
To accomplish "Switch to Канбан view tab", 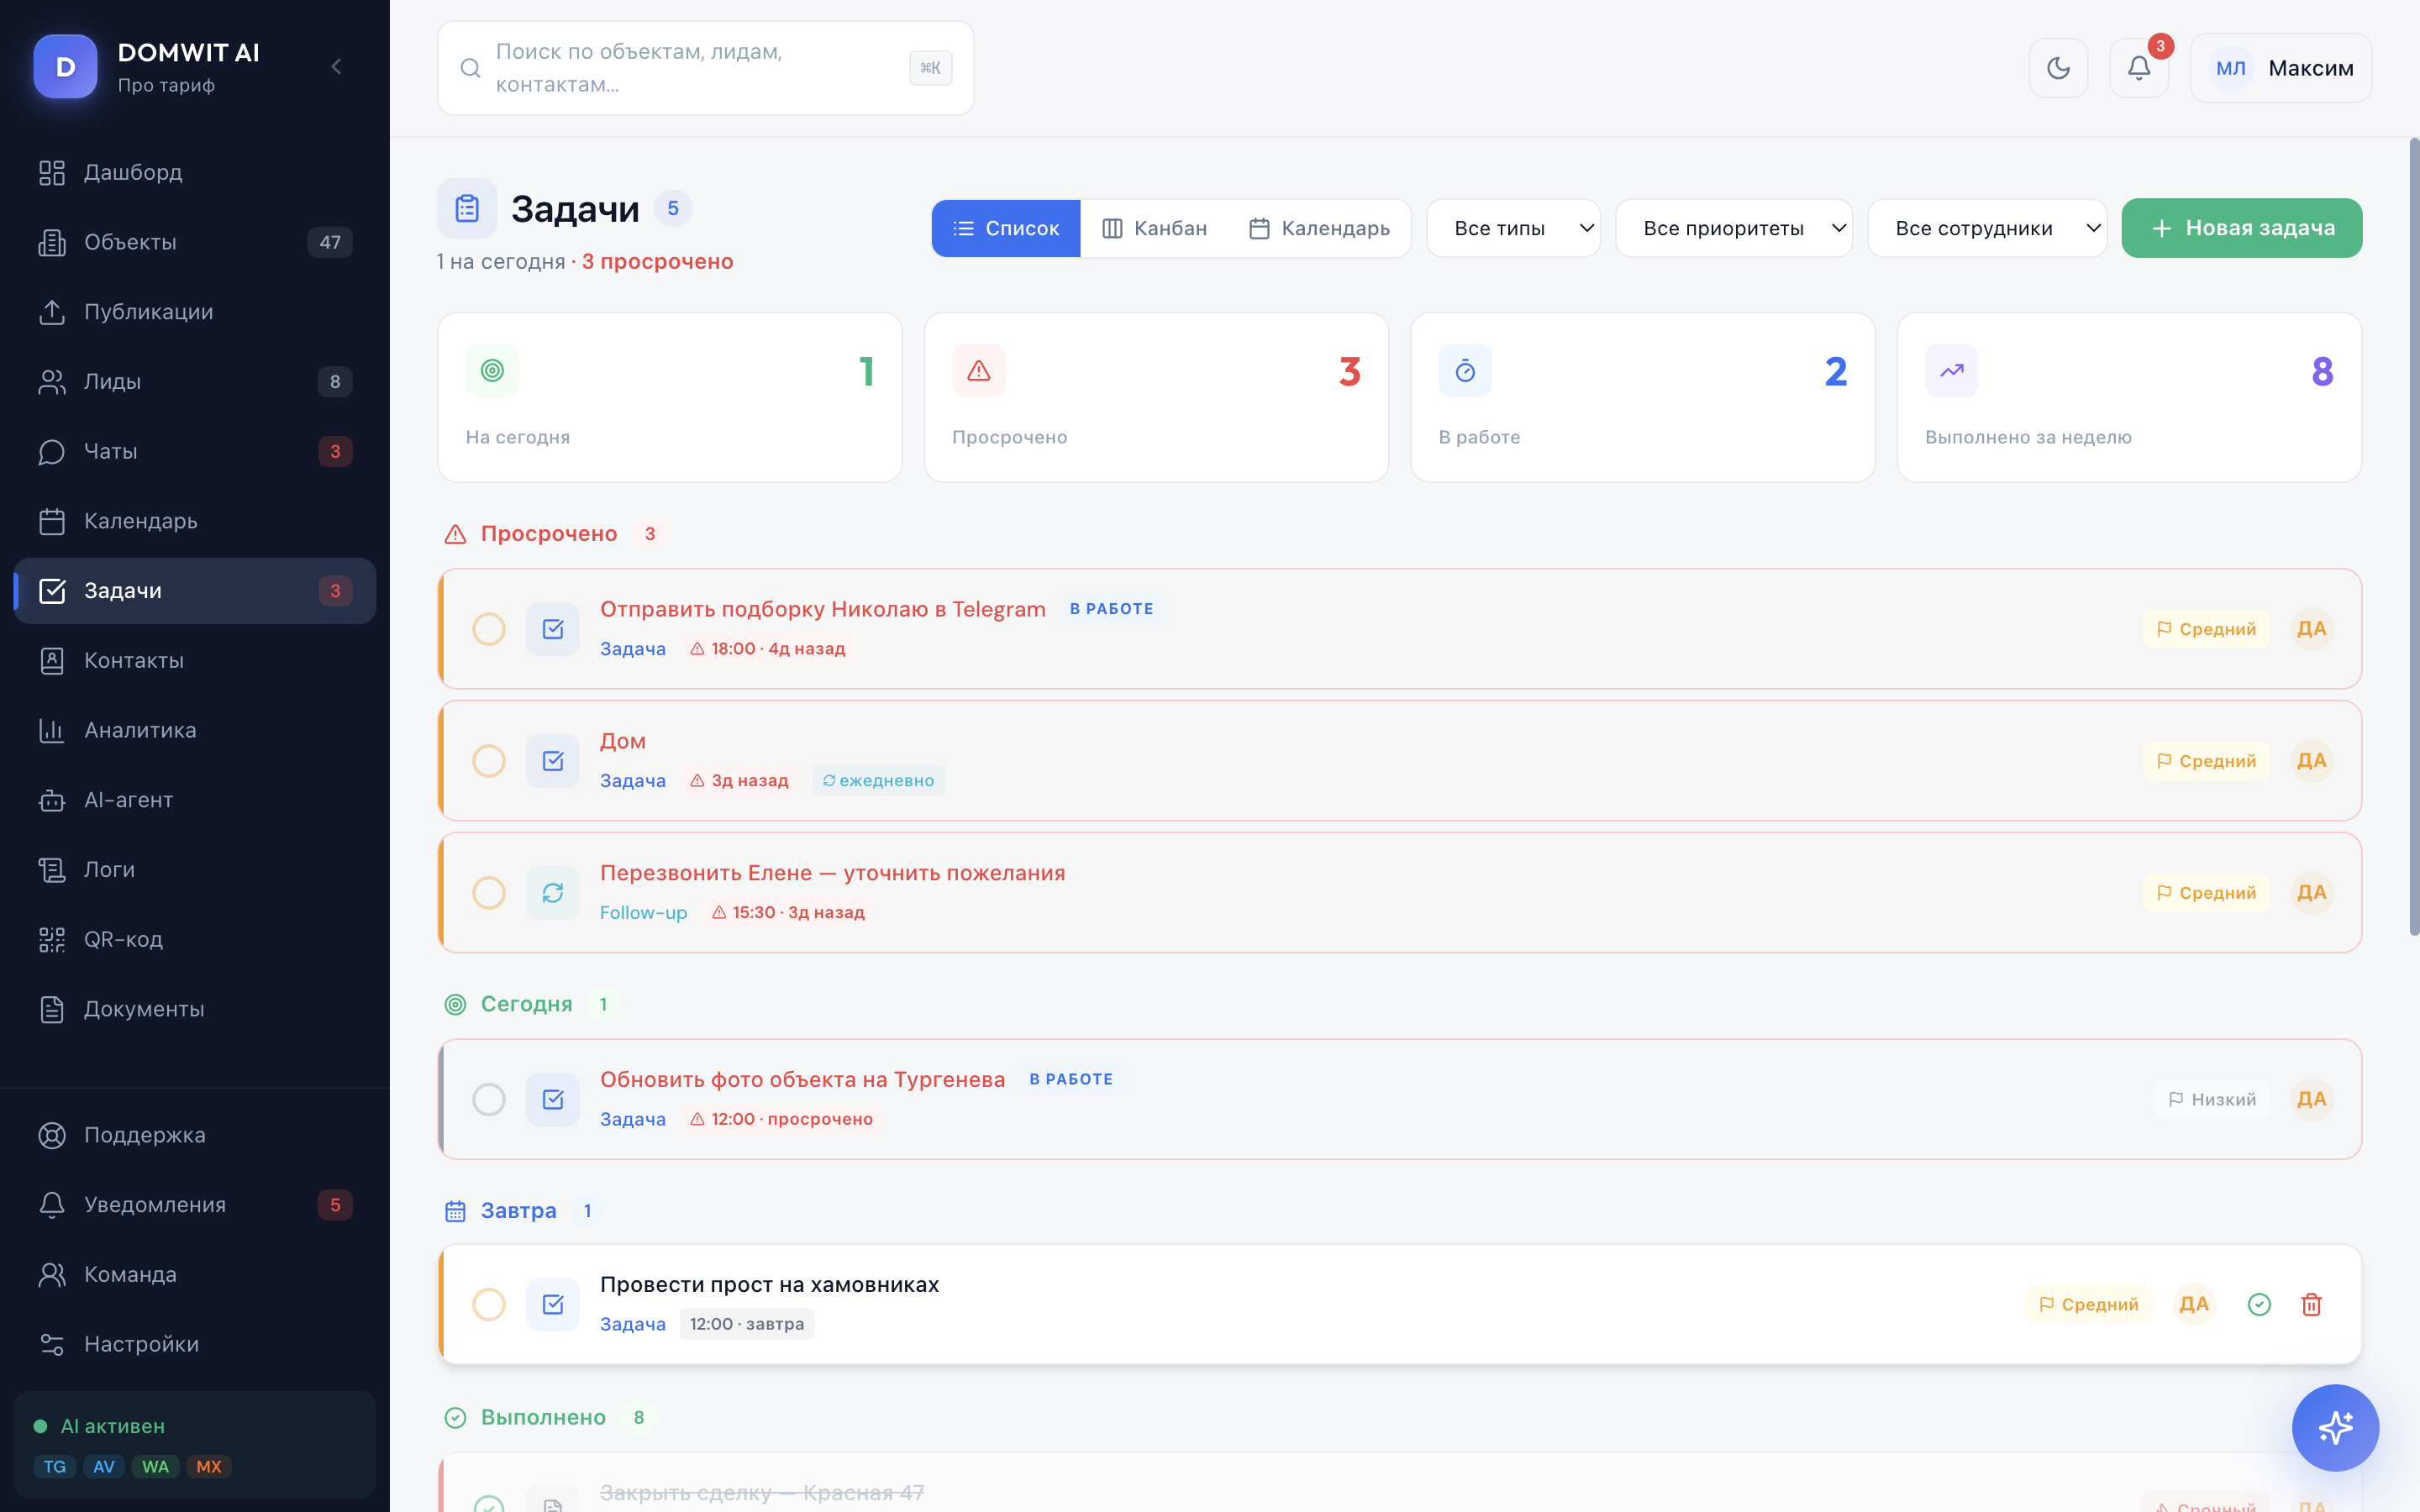I will coord(1155,228).
